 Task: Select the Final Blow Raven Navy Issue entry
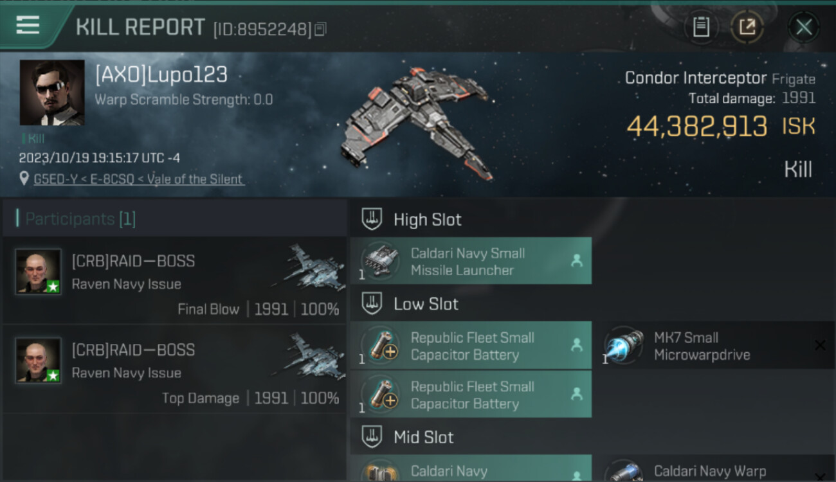(x=174, y=280)
